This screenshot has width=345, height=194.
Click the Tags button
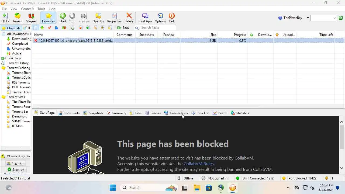(x=123, y=27)
